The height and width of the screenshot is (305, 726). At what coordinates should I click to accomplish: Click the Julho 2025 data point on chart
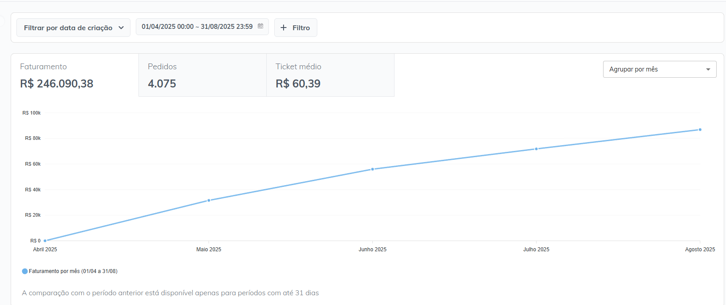click(x=537, y=149)
